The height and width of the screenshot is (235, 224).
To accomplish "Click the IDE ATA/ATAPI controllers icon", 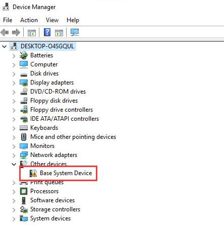I will click(x=24, y=119).
